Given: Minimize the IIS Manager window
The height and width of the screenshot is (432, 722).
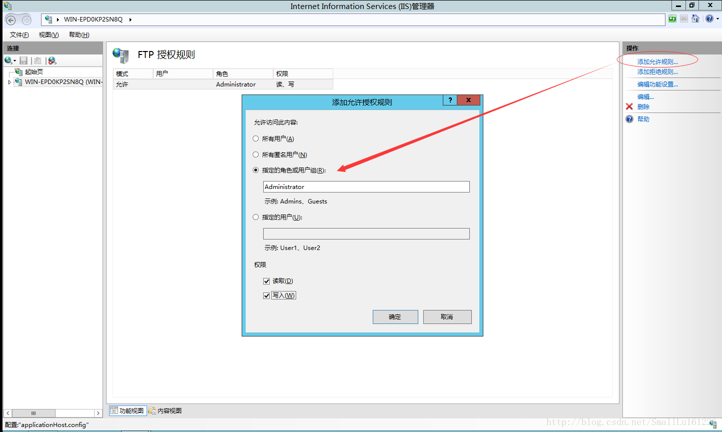Looking at the screenshot, I should click(678, 5).
